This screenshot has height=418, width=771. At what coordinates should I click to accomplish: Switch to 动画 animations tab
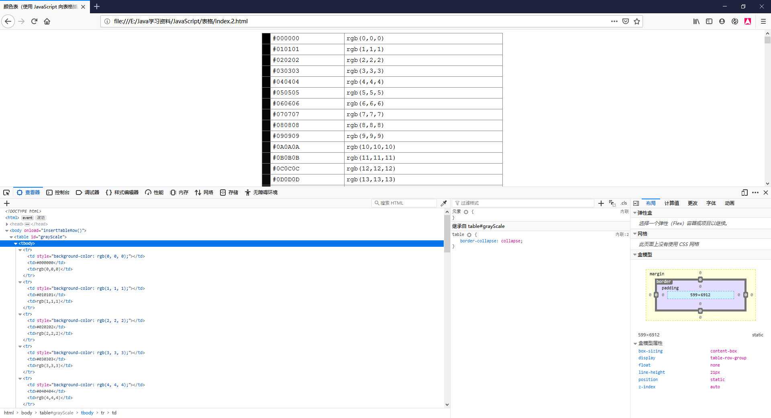pos(730,203)
